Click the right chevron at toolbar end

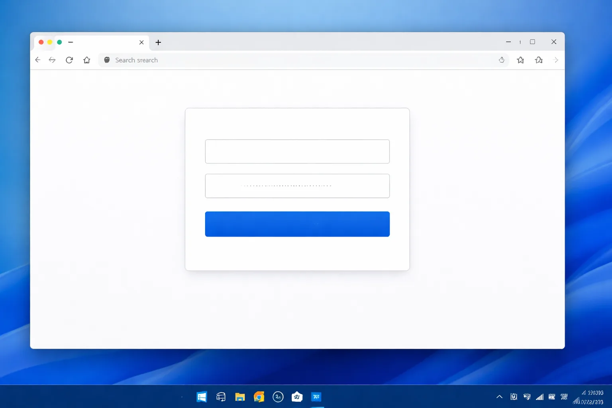(x=556, y=60)
